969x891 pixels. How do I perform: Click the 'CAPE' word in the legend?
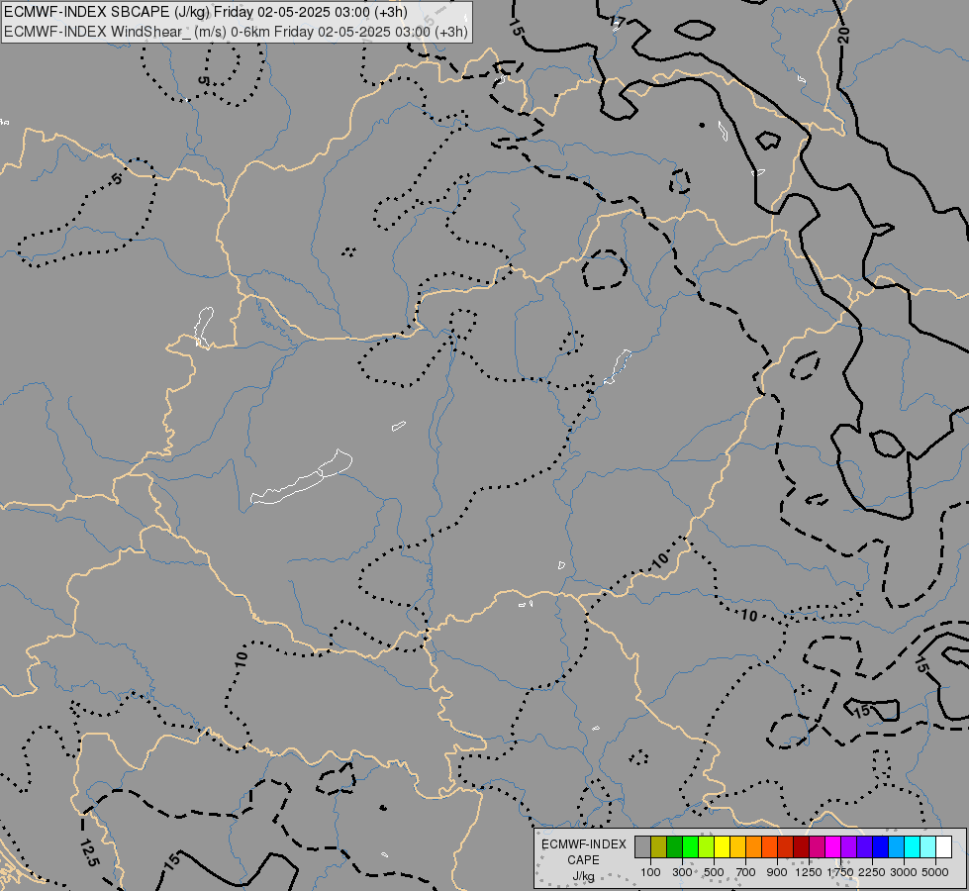(583, 860)
